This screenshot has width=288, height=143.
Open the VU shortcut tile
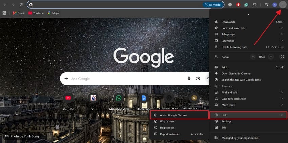[93, 102]
